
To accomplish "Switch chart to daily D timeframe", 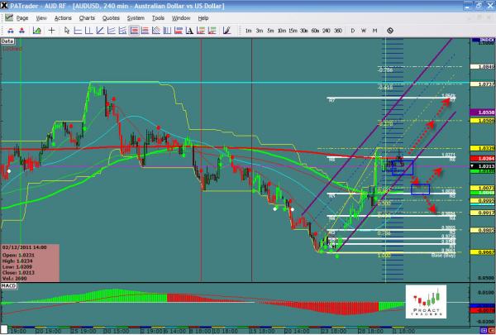I will click(352, 31).
